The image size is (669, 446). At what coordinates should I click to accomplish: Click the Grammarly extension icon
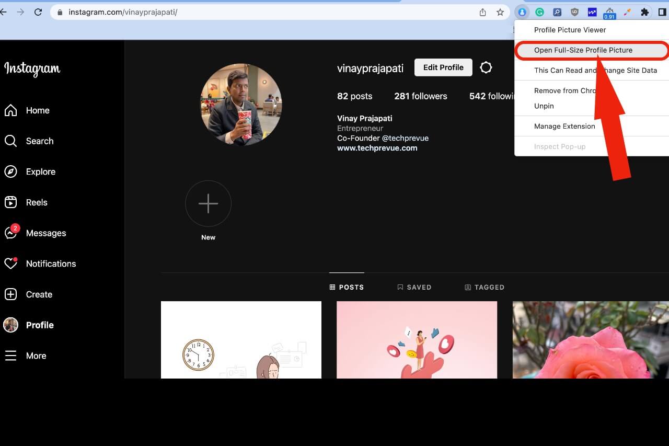(x=539, y=12)
